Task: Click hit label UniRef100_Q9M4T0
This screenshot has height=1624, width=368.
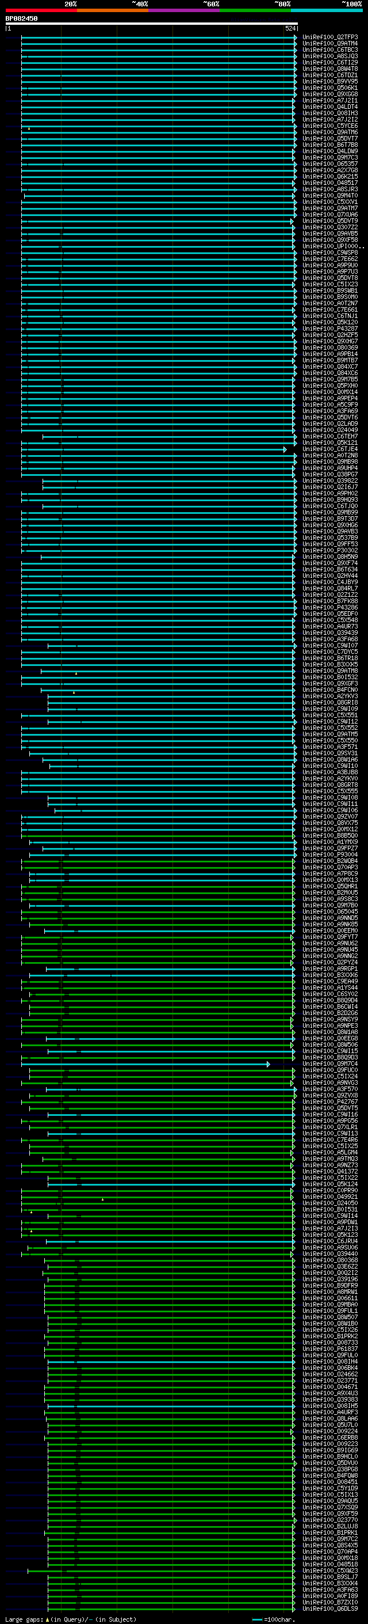Action: point(330,195)
